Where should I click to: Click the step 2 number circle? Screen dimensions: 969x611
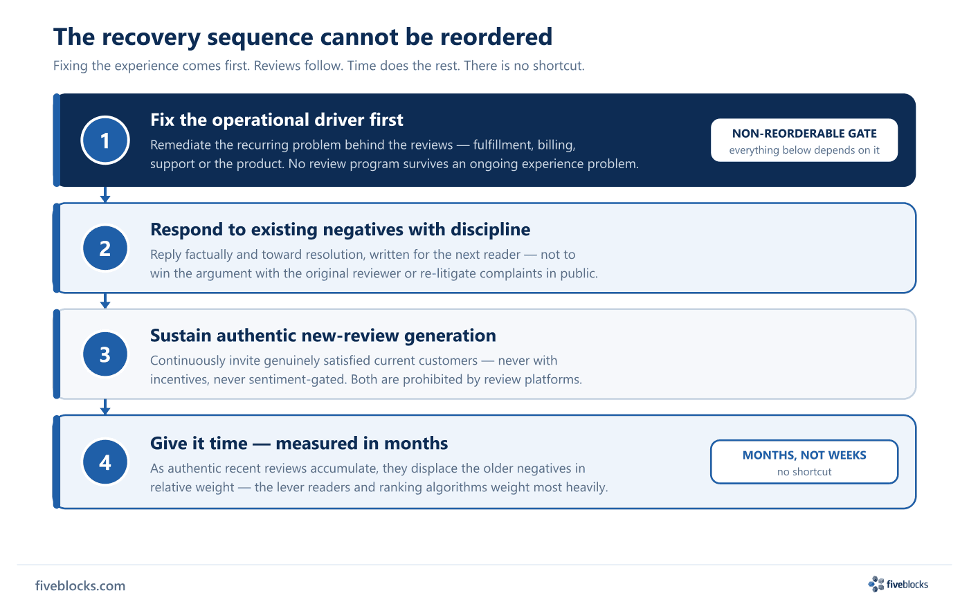[105, 248]
